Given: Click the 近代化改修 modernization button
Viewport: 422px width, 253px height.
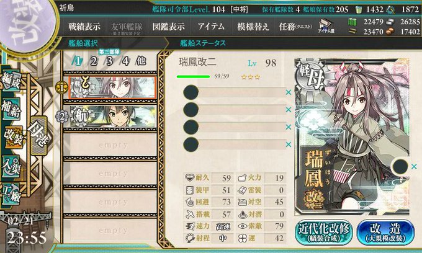Looking at the screenshot, I should coord(324,232).
